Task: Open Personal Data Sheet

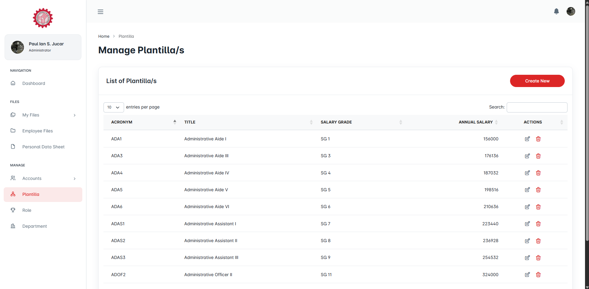Action: point(43,147)
